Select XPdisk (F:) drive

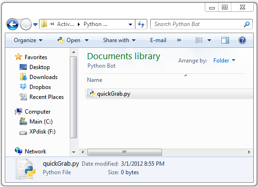[42, 132]
